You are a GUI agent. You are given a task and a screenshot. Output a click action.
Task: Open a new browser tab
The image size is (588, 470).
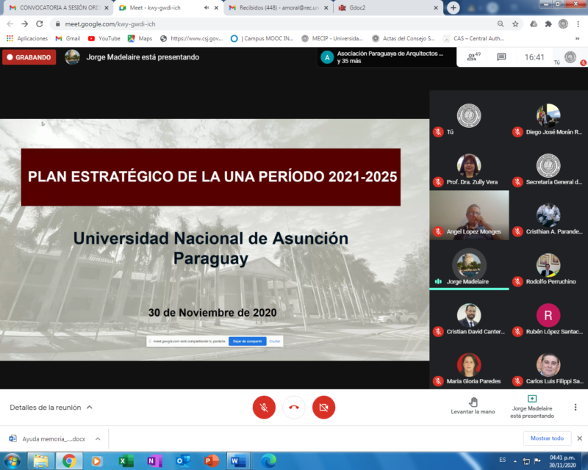point(453,7)
